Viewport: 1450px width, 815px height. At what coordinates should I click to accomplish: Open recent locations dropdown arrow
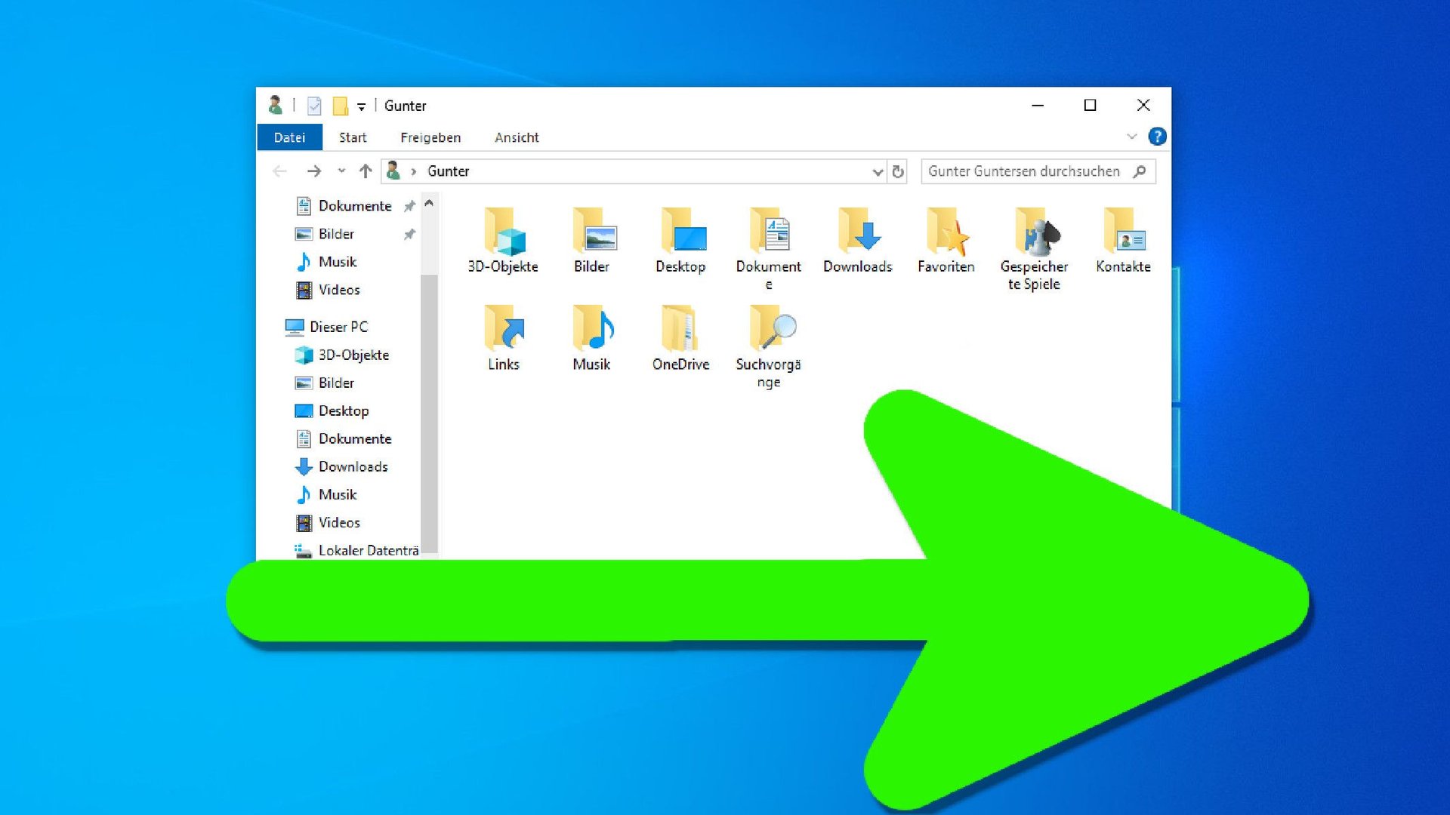click(x=341, y=171)
